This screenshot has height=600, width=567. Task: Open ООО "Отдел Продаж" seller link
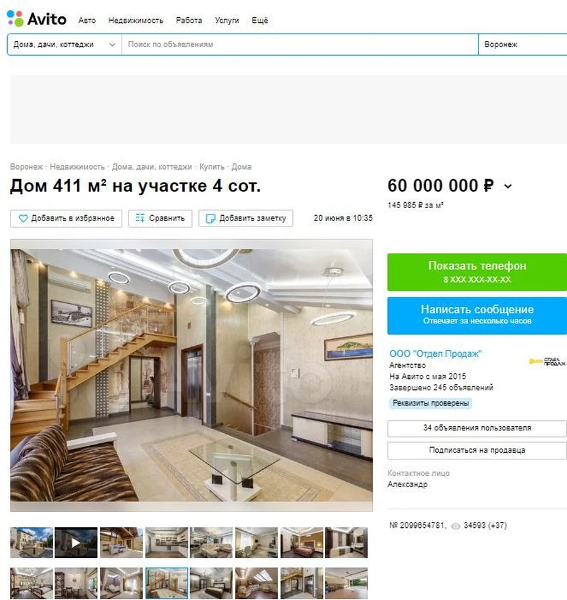pyautogui.click(x=435, y=353)
